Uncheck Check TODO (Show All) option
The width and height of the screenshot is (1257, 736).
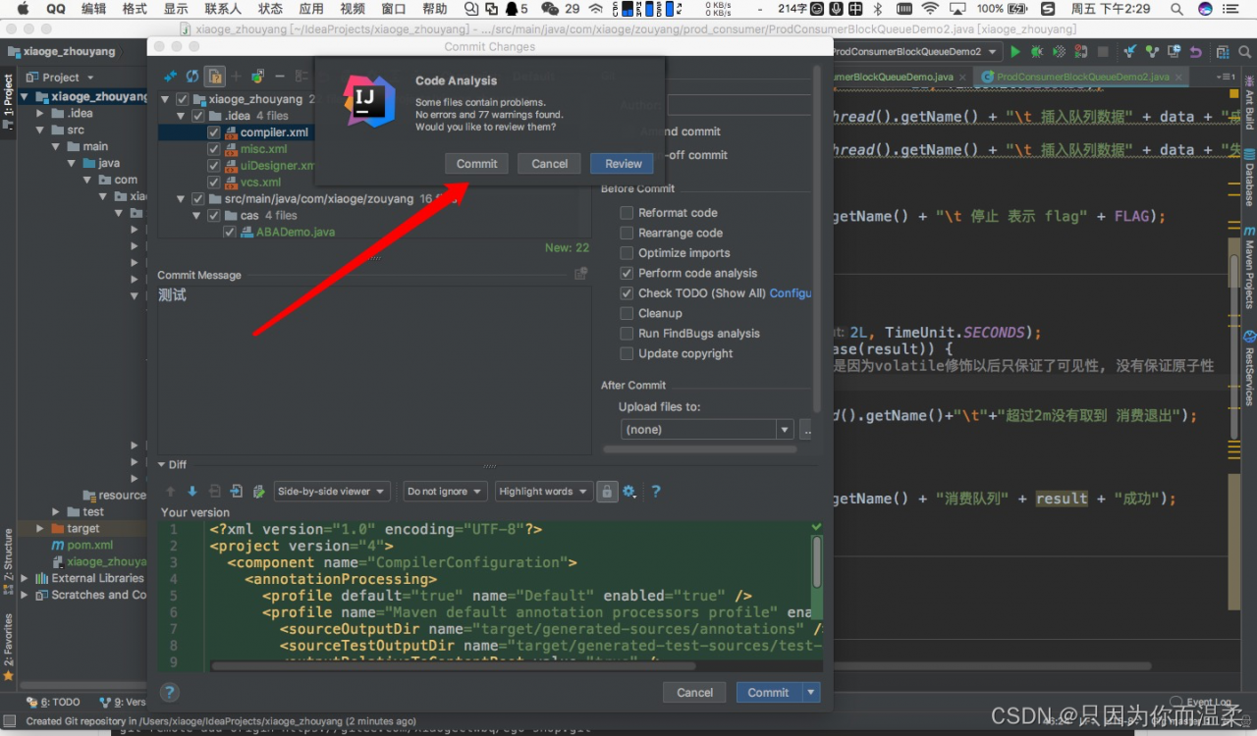pyautogui.click(x=627, y=293)
